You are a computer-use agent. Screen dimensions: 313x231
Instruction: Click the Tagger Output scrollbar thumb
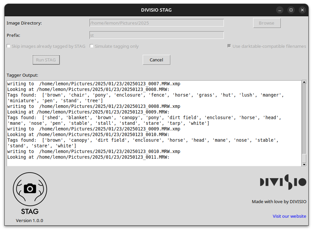pyautogui.click(x=304, y=159)
